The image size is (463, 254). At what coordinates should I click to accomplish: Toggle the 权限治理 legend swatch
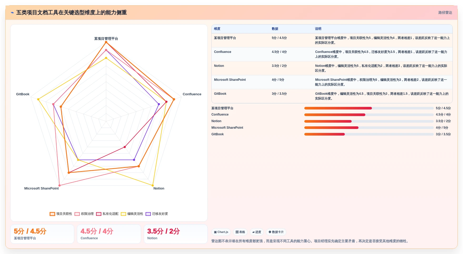click(77, 214)
